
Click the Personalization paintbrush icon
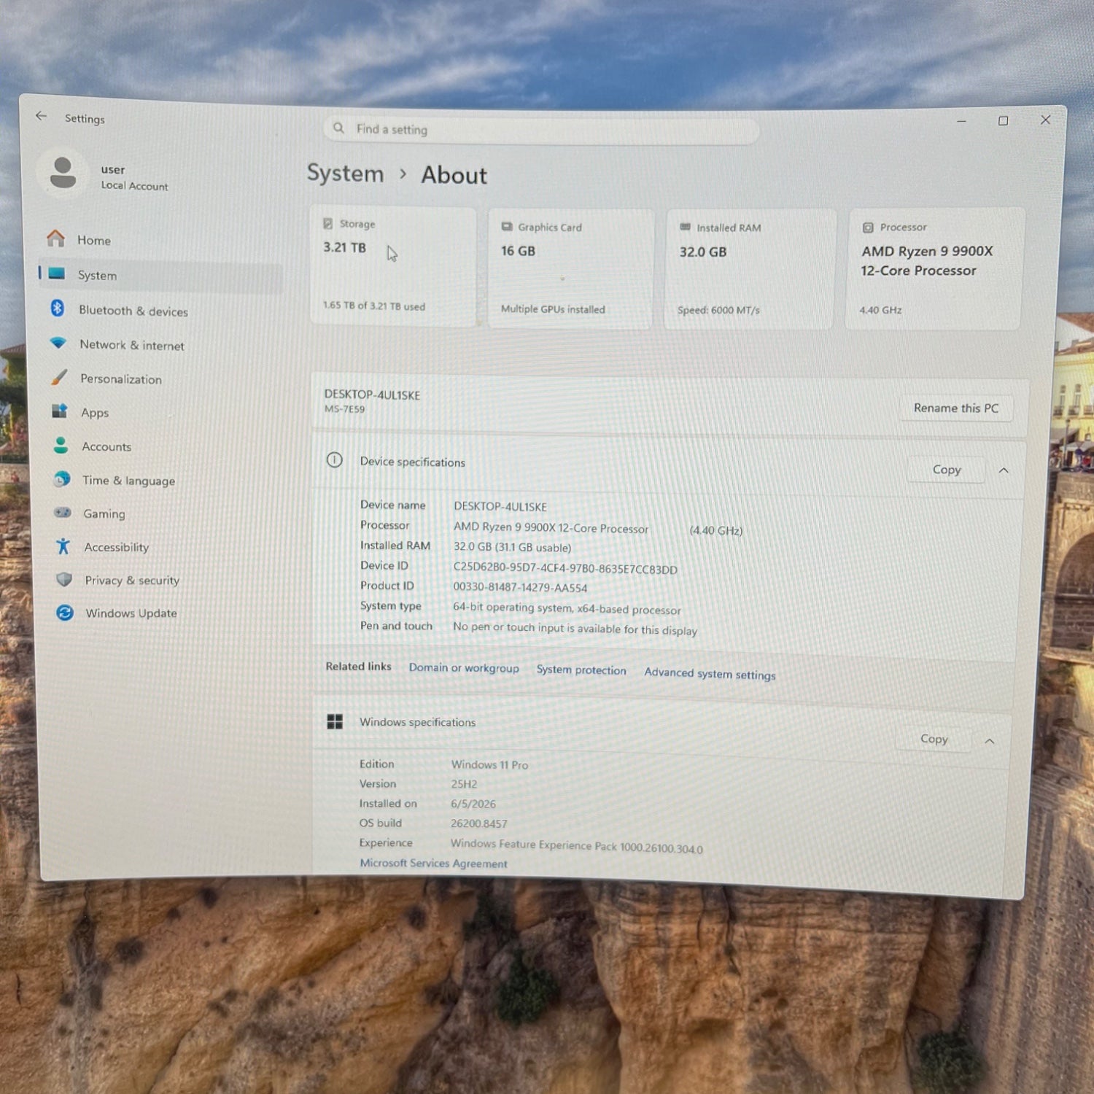click(58, 377)
